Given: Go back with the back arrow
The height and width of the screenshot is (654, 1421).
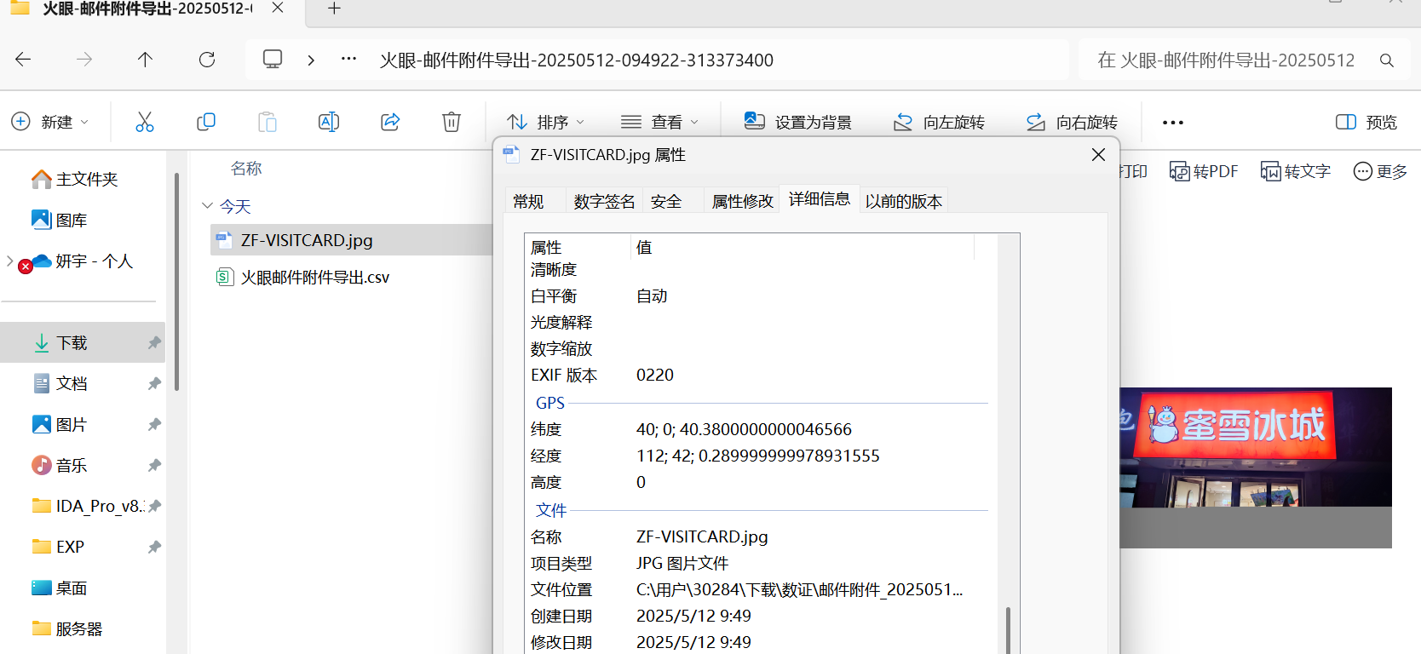Looking at the screenshot, I should click(23, 60).
